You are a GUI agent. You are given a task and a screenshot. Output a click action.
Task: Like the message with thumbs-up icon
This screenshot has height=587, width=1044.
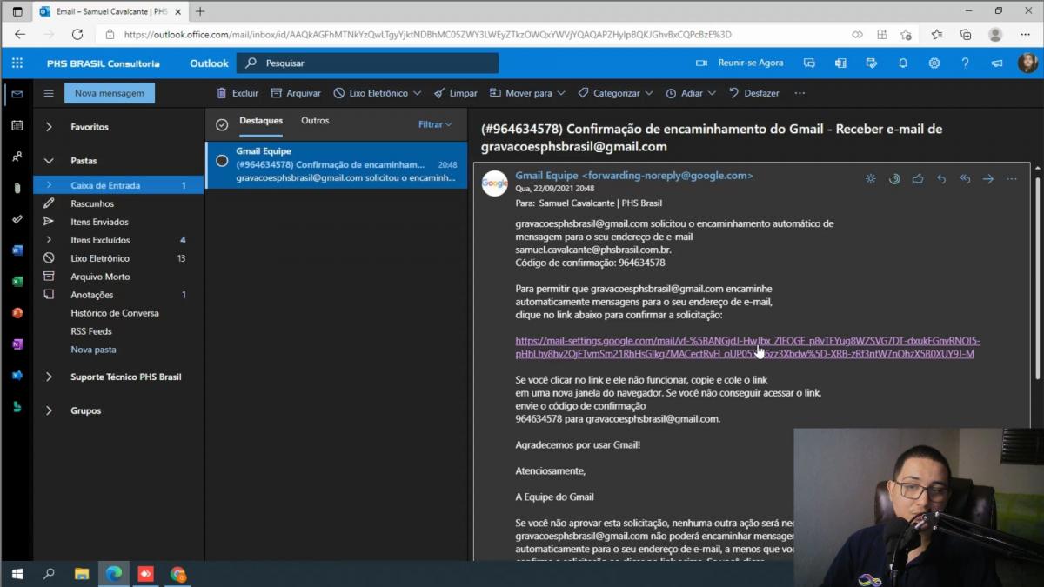coord(918,179)
